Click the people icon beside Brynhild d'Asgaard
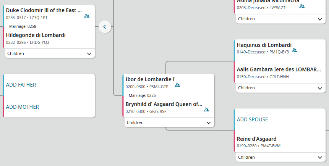Screen dimensions: 329x166 tap(206, 110)
